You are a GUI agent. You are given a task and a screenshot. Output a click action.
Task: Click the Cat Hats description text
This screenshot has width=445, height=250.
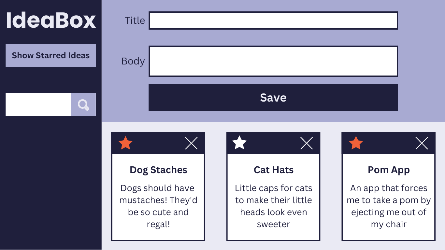[x=274, y=206]
